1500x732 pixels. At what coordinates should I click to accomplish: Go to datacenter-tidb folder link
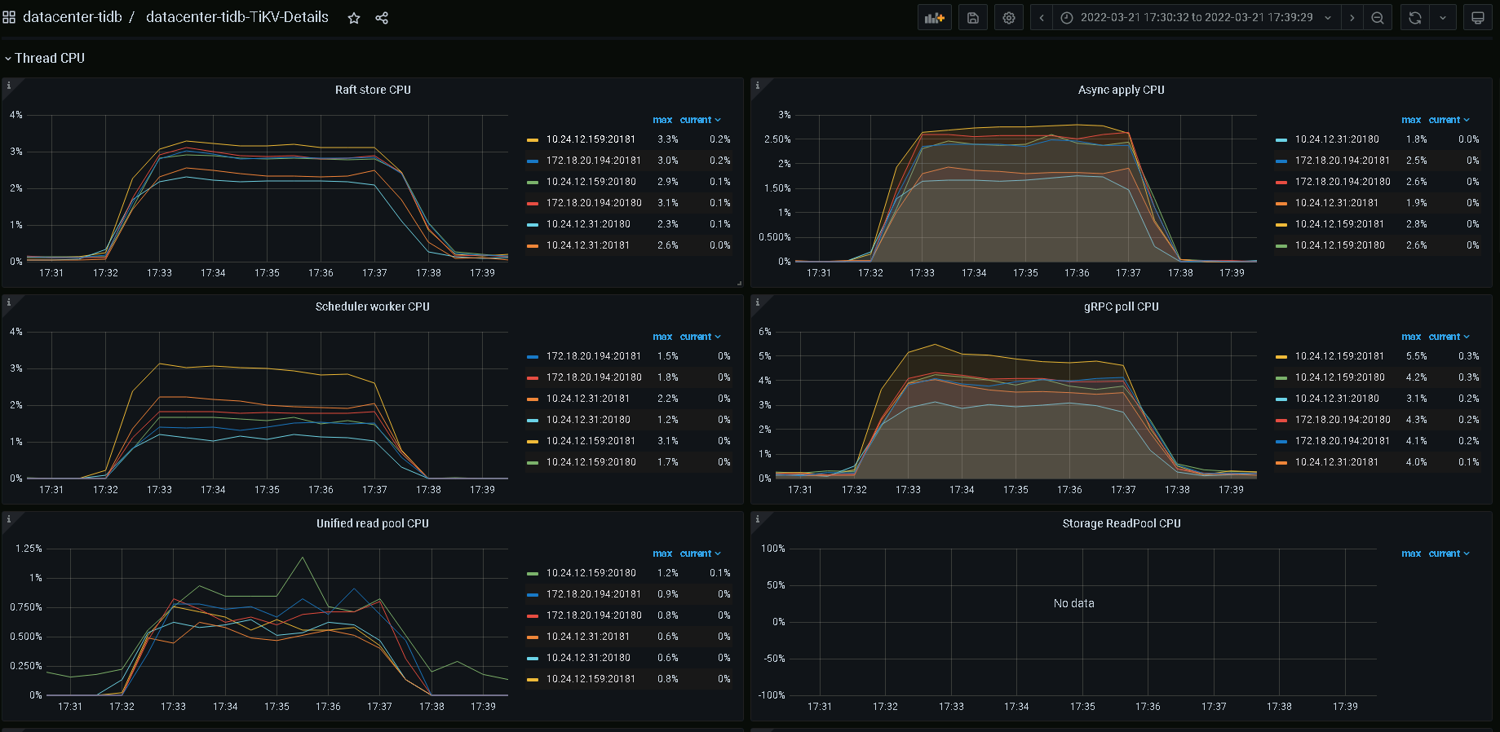(72, 17)
